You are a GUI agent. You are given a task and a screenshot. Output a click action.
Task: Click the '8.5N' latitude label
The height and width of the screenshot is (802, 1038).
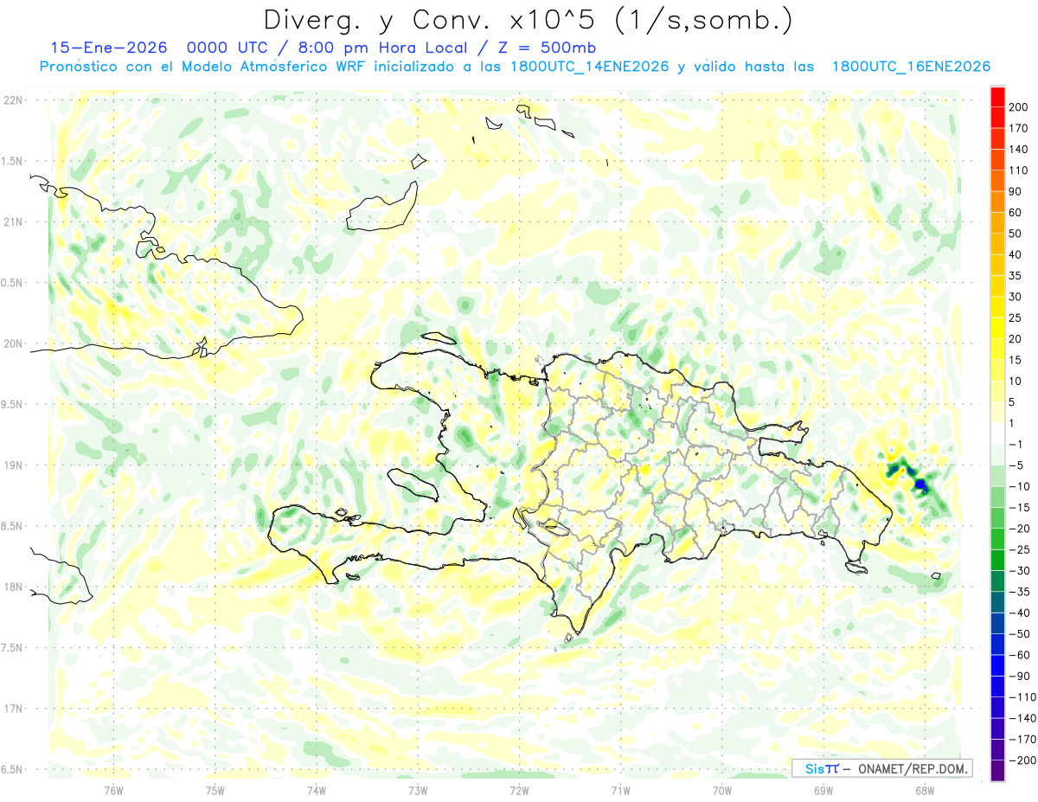pyautogui.click(x=13, y=526)
